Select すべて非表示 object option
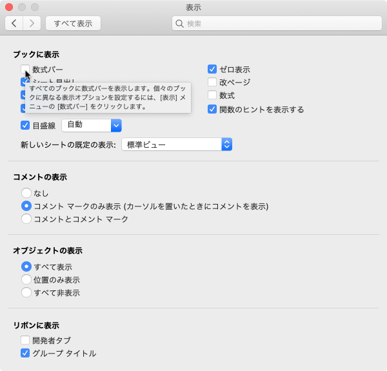Viewport: 387px width, 371px height. tap(26, 292)
